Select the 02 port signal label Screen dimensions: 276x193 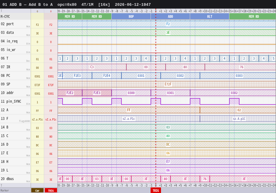(x=7, y=24)
